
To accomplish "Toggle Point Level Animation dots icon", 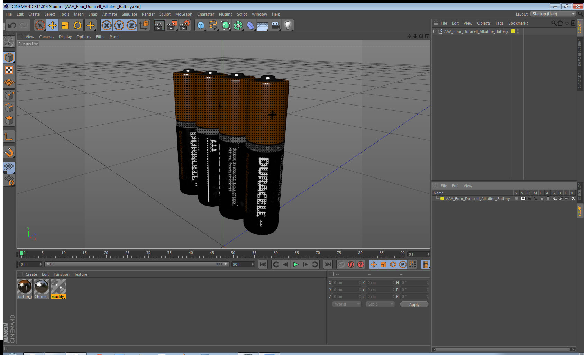I will point(412,264).
